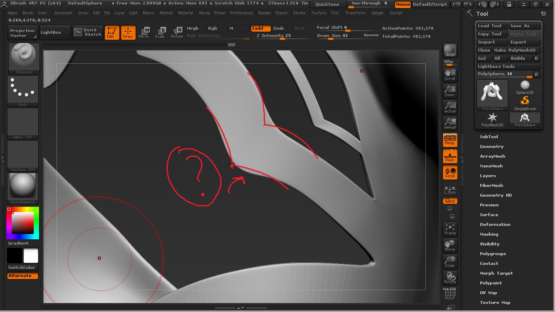
Task: Open the Dots stroke type picker
Action: click(x=23, y=91)
